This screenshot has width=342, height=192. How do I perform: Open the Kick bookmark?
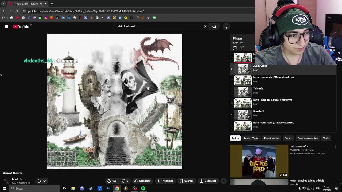40,18
